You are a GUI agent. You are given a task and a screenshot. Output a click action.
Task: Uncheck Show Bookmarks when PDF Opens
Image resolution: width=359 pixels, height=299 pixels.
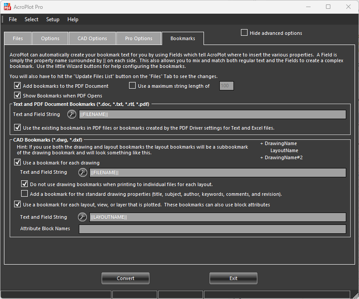[x=18, y=95]
